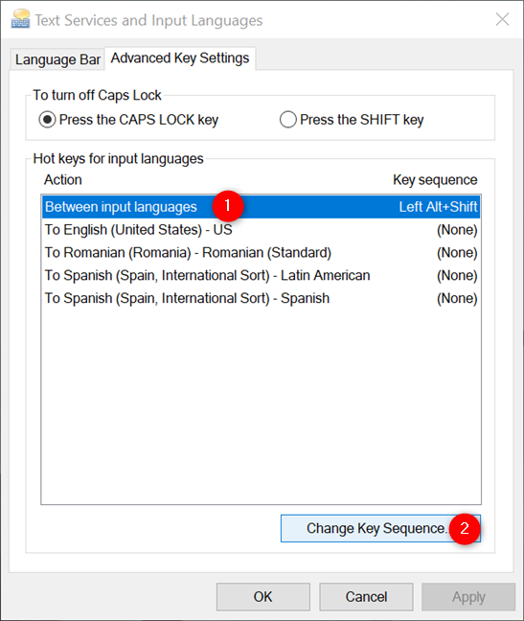Image resolution: width=524 pixels, height=621 pixels.
Task: Click the Key sequence column header
Action: tap(435, 180)
